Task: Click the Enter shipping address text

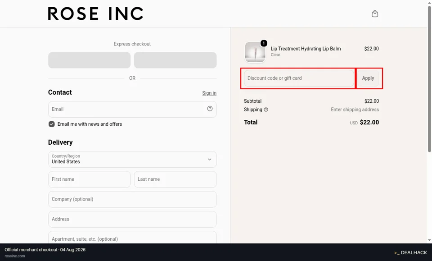Action: [x=355, y=110]
